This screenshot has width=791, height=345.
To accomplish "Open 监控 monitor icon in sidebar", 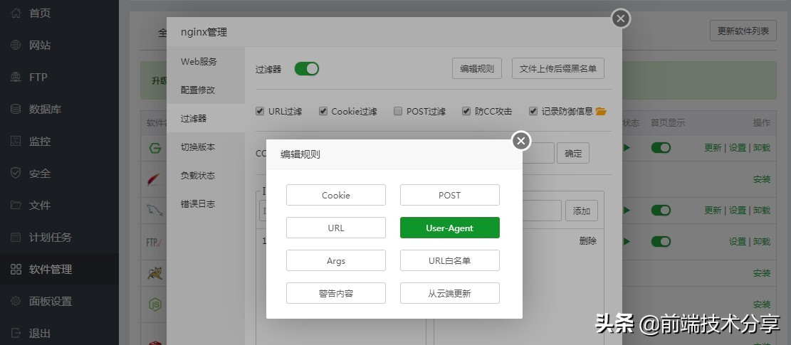I will (16, 141).
